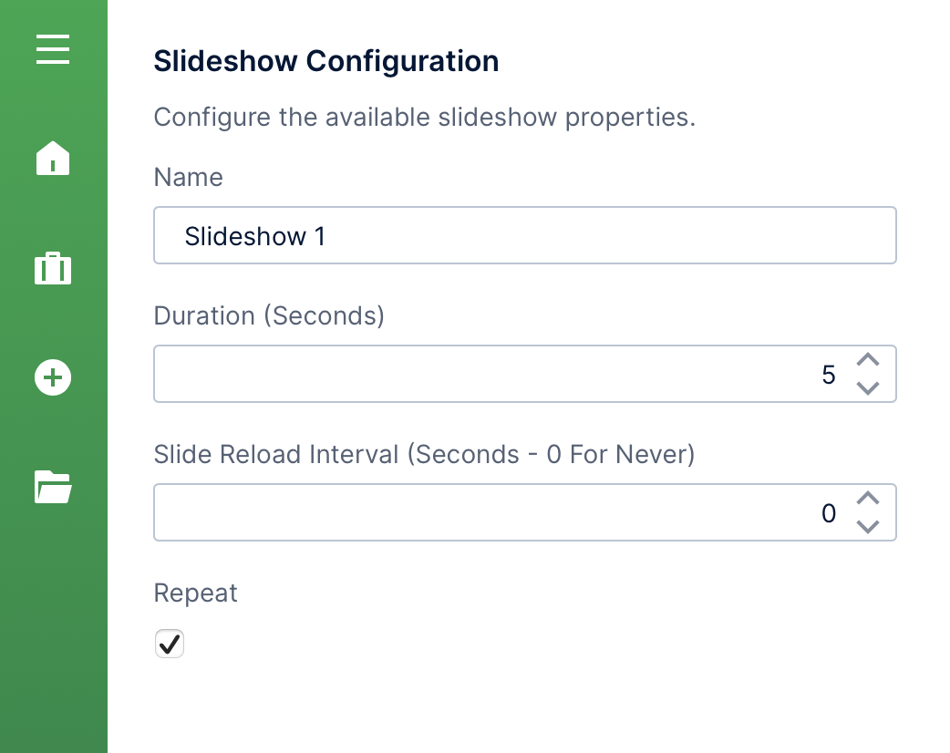Click the Duration (Seconds) label
950x753 pixels.
(269, 315)
